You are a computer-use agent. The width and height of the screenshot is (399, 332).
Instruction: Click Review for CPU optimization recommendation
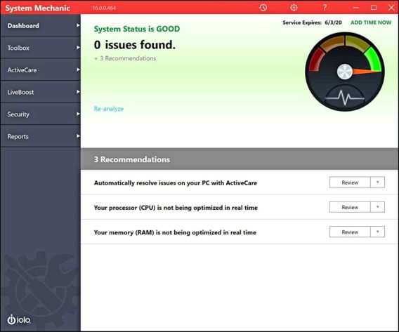click(350, 207)
